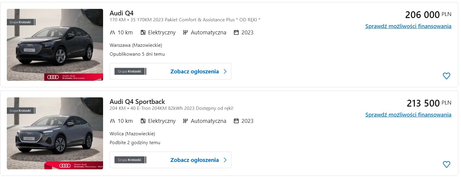Viewport: 461px width, 177px height.
Task: Open the Audi Q4 listing title
Action: click(121, 13)
